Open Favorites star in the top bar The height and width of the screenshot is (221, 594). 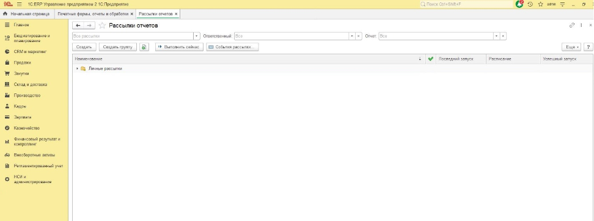click(x=541, y=4)
